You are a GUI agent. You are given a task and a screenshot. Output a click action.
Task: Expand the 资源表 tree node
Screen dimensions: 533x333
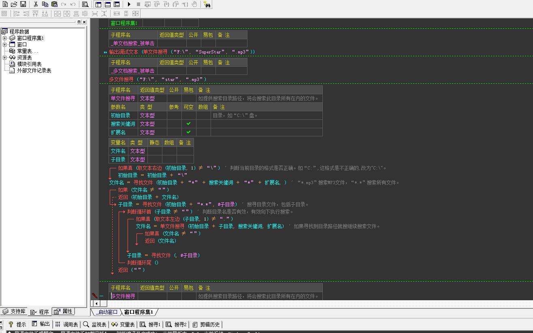(x=5, y=57)
